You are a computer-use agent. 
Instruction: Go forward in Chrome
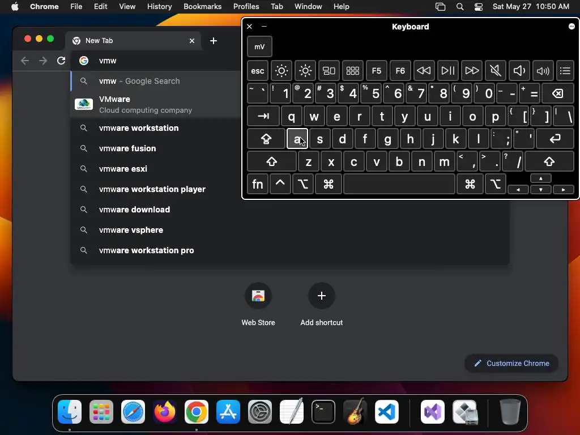click(x=43, y=61)
